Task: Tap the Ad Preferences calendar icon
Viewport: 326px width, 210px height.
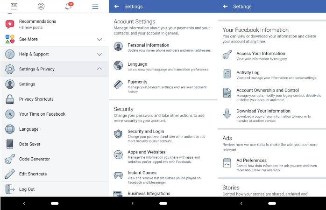Action: coord(227,163)
